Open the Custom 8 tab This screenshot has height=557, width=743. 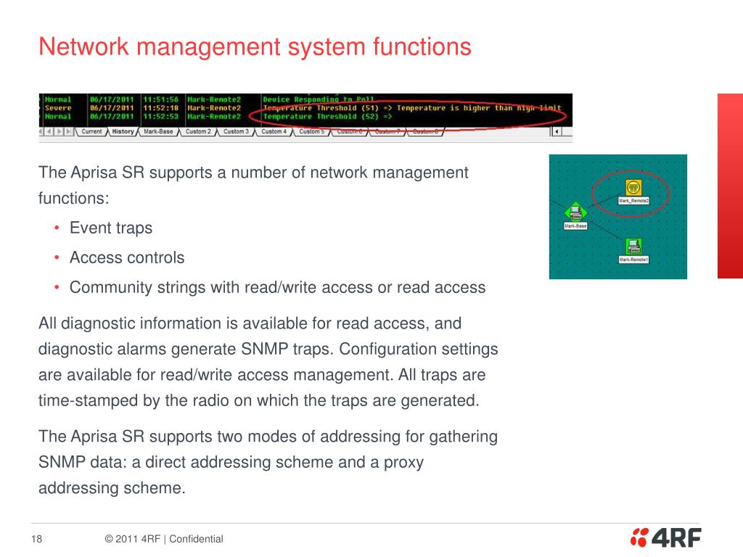tap(425, 132)
